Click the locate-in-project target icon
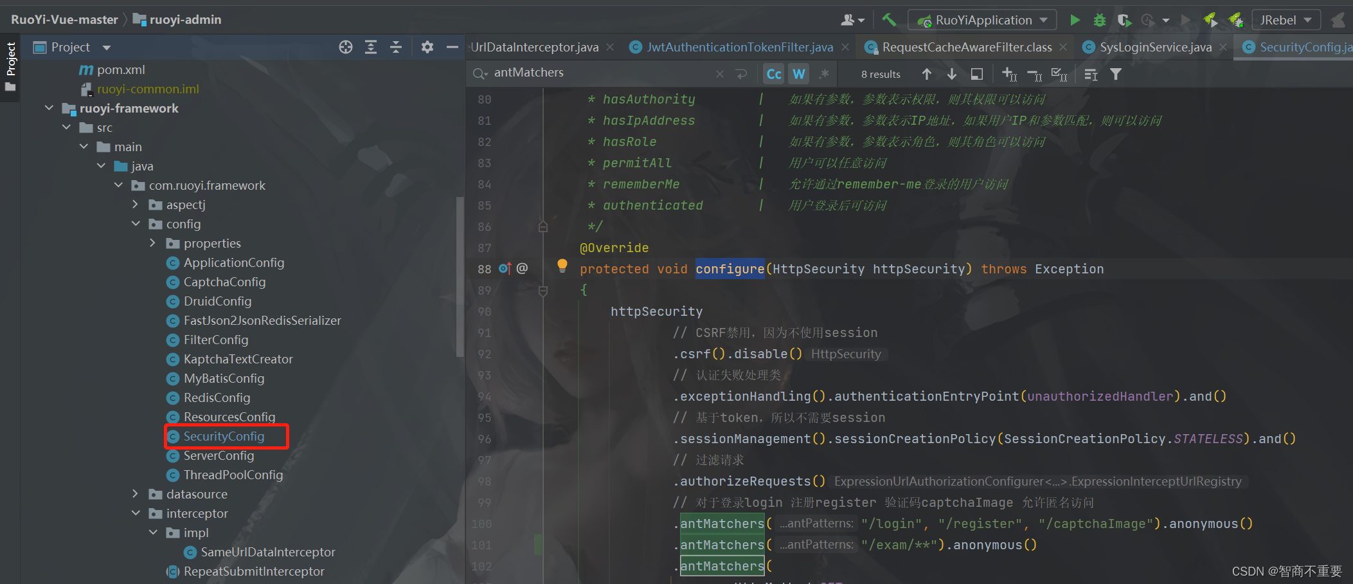The image size is (1353, 584). pos(346,47)
